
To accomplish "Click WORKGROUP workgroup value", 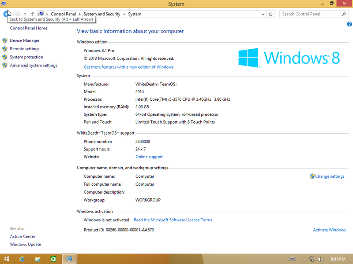I will pyautogui.click(x=148, y=200).
